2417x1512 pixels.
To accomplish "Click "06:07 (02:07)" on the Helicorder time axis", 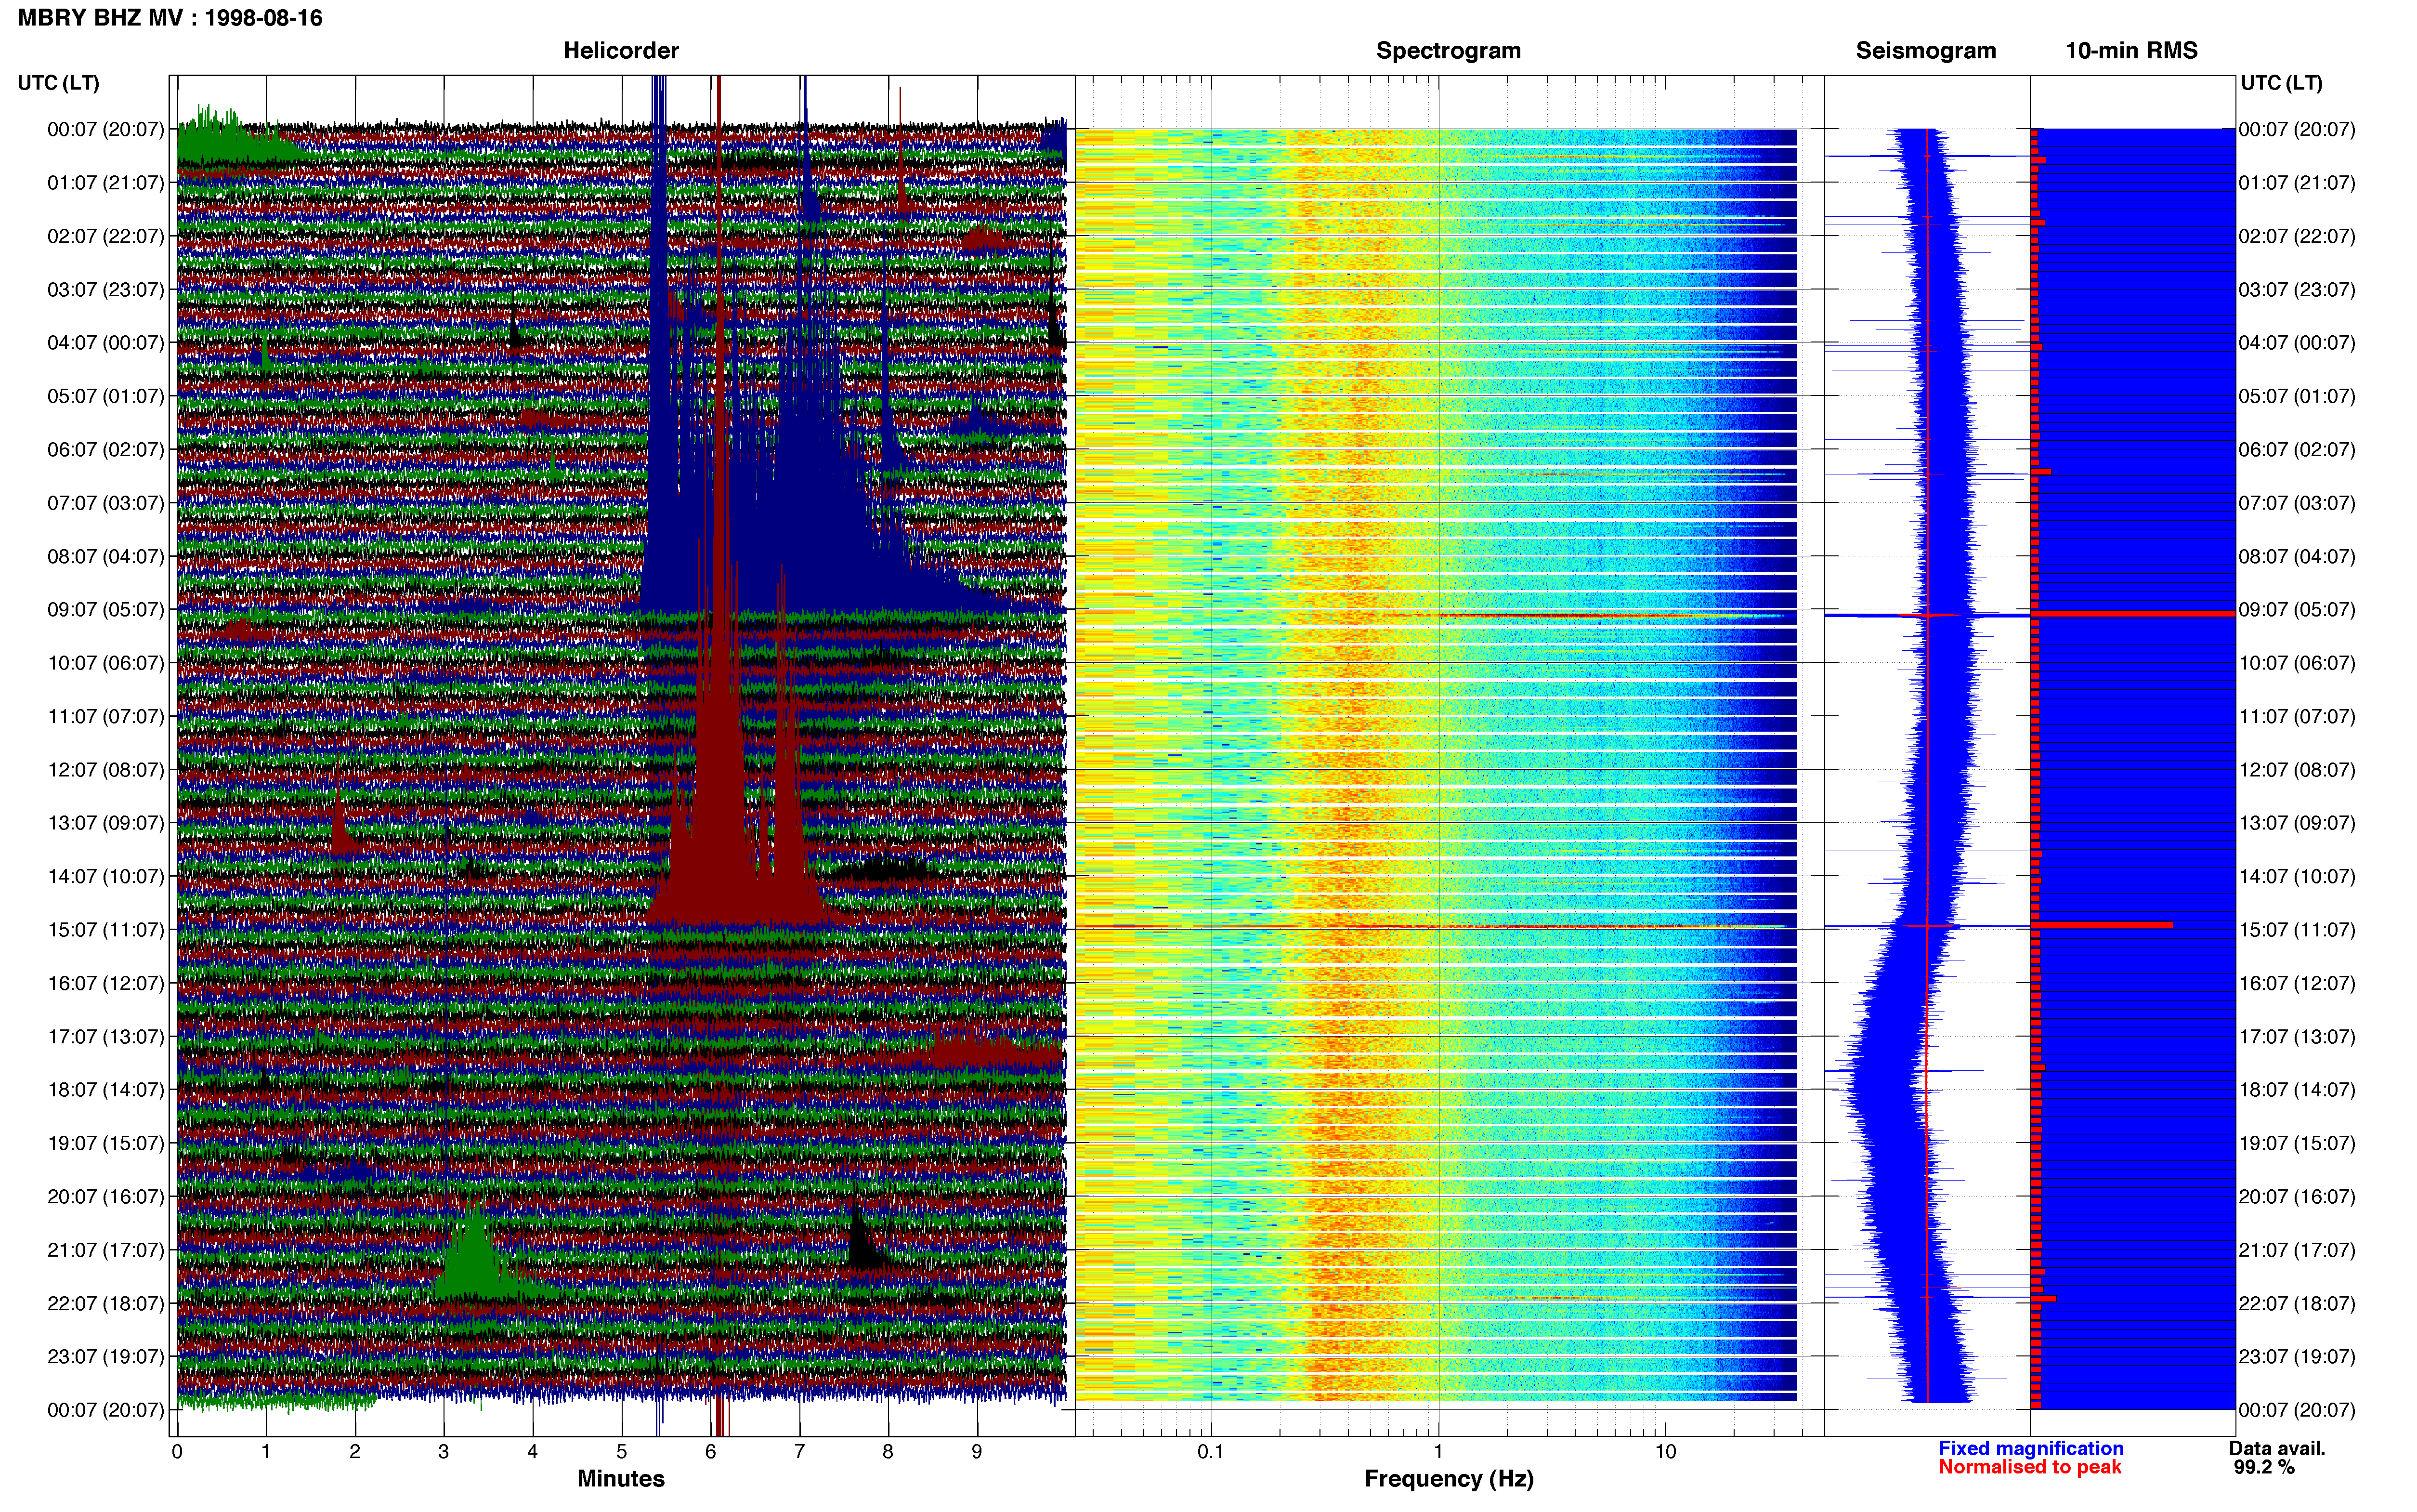I will coord(105,450).
